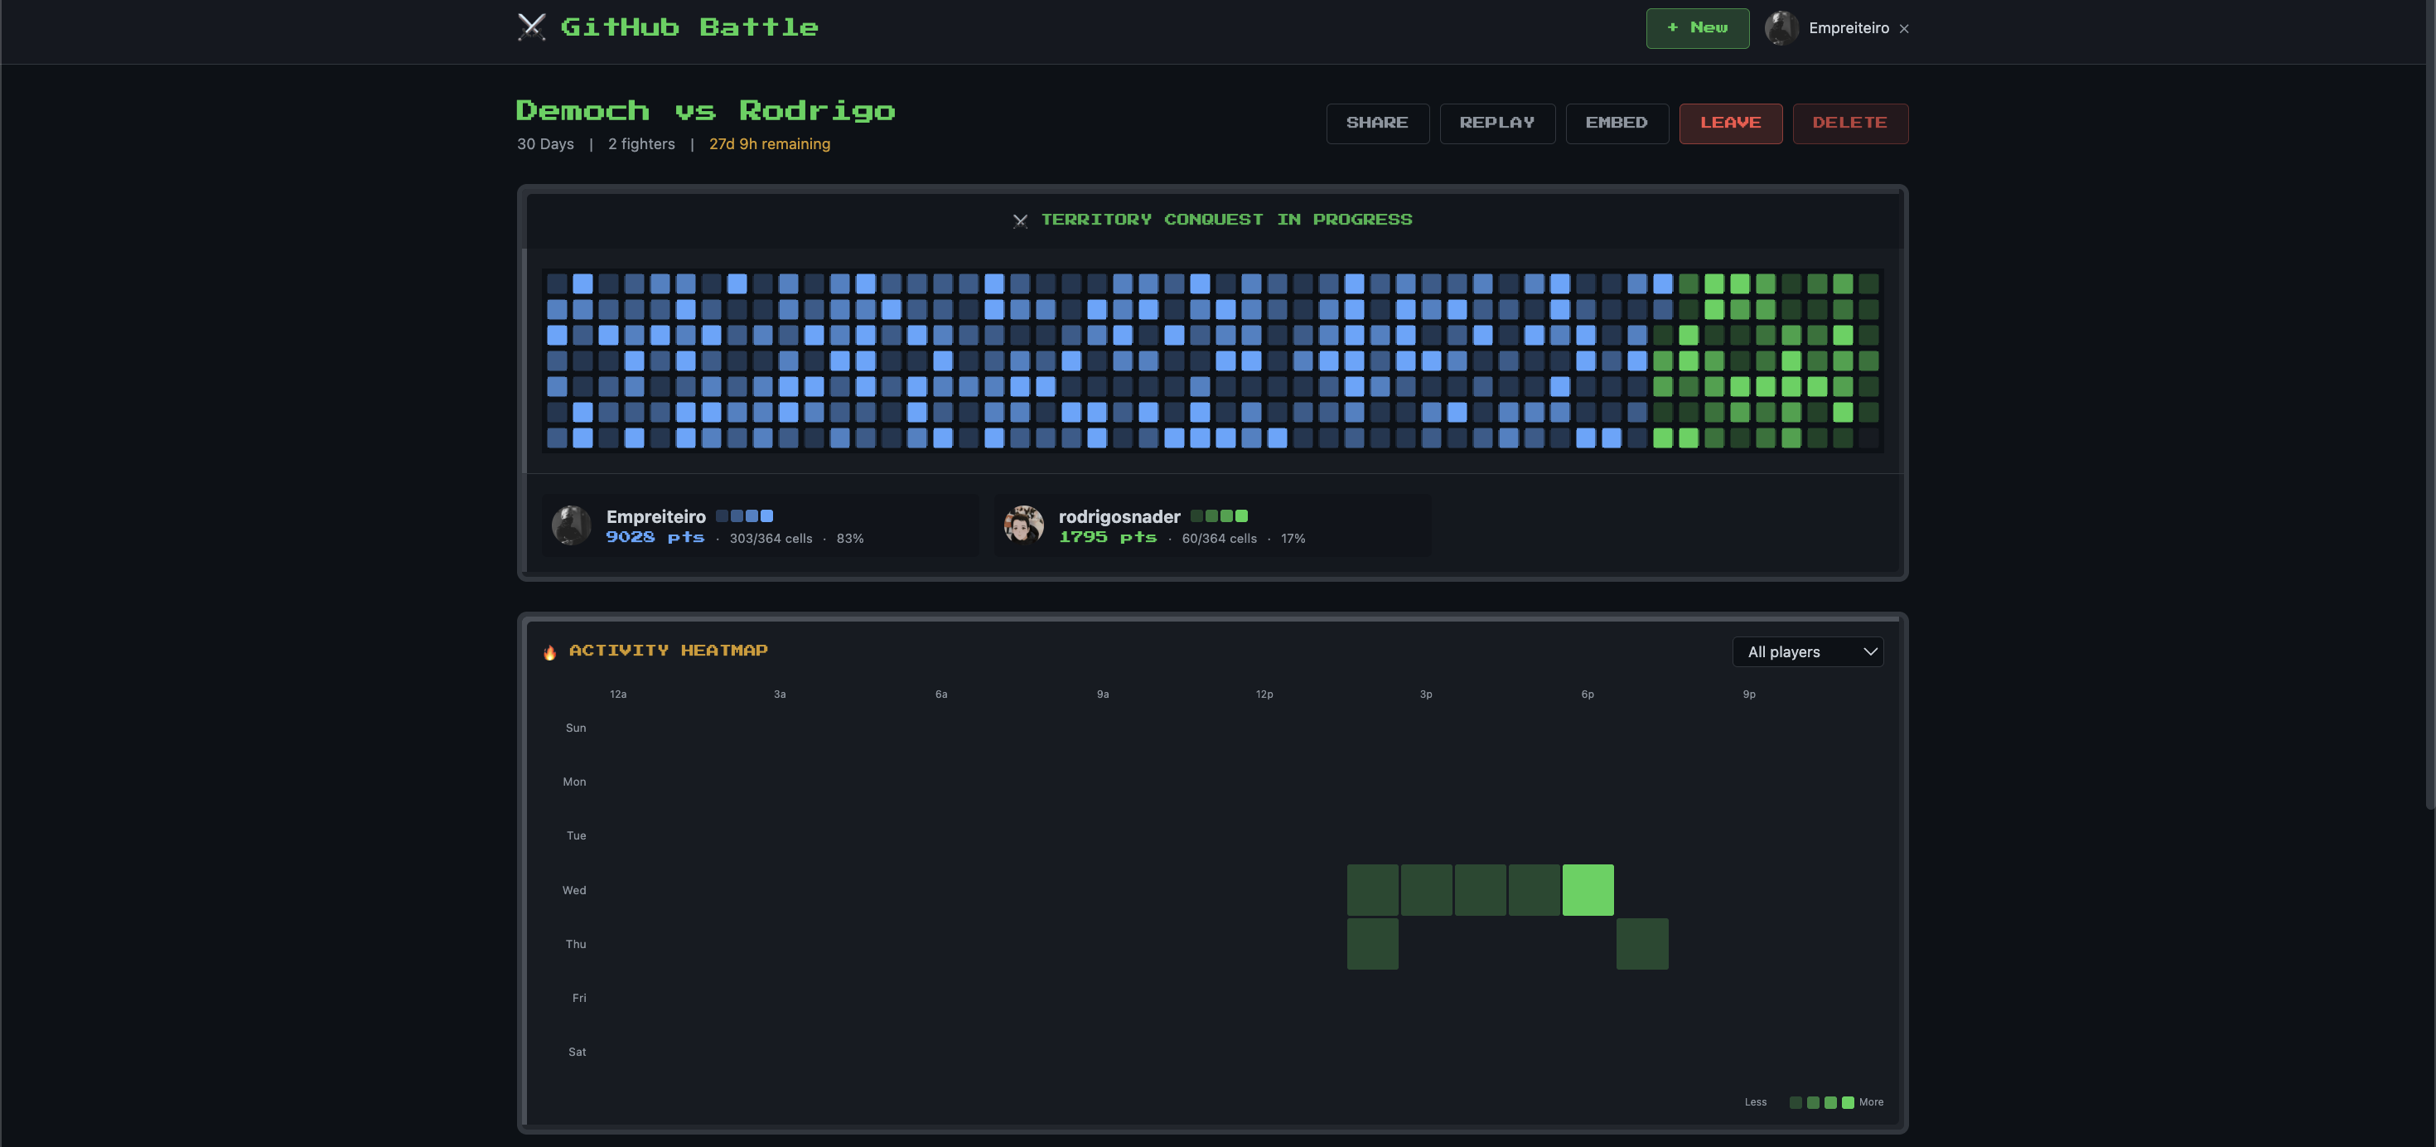Click the swords icon beside Territory Conquest heading

point(1022,220)
